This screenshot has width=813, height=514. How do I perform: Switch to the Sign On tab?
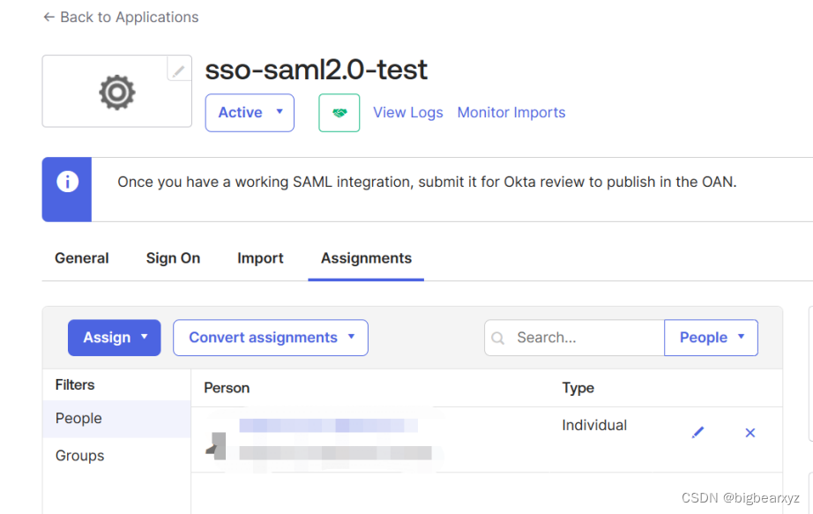tap(173, 258)
